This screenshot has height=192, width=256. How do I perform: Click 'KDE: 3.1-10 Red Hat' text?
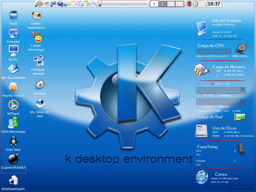[x=225, y=36]
